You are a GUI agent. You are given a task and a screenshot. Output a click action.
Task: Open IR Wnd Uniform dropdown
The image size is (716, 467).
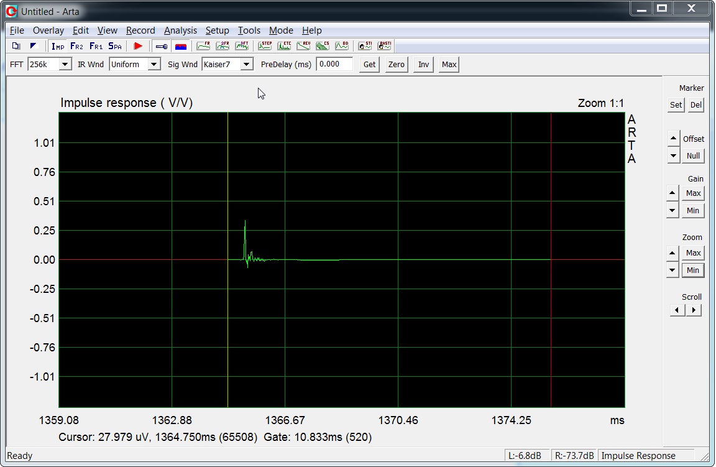(154, 65)
